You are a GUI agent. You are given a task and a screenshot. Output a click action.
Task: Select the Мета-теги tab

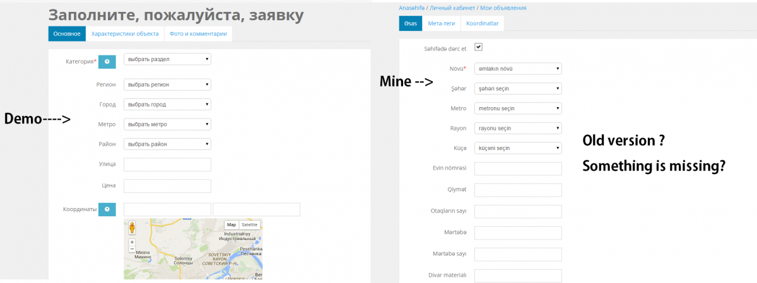tap(442, 23)
